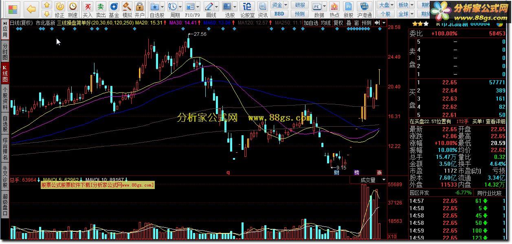Open the 热点 hot topics flame icon
The image size is (512, 244).
click(x=334, y=9)
